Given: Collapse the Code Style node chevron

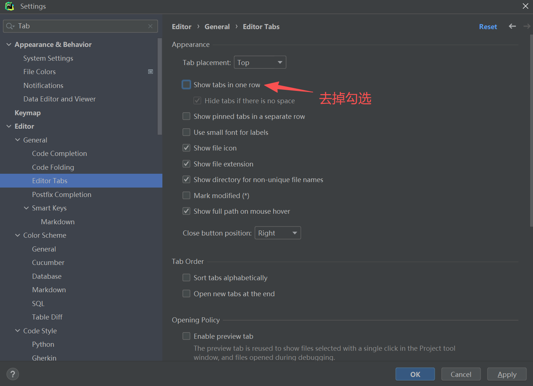Looking at the screenshot, I should click(17, 331).
